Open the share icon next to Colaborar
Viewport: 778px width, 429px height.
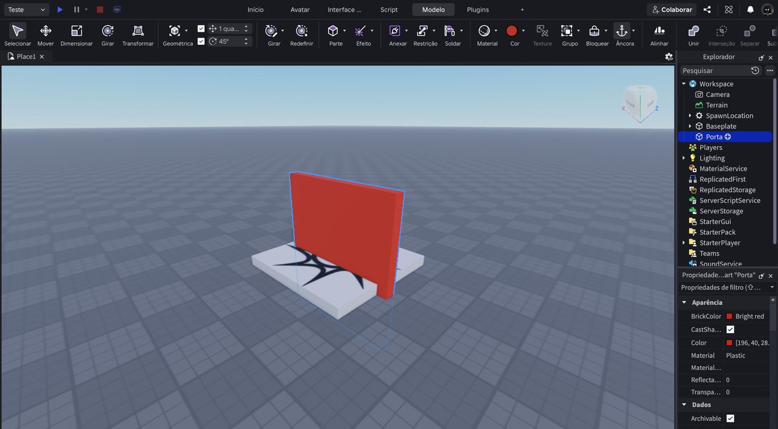tap(707, 10)
